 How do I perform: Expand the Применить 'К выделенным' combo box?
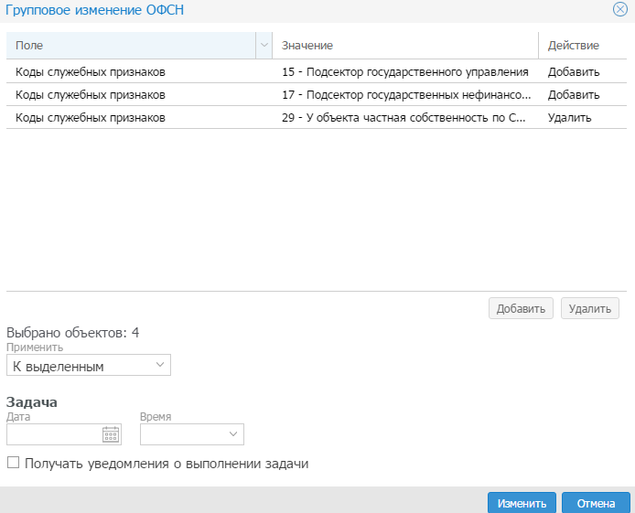[x=88, y=365]
